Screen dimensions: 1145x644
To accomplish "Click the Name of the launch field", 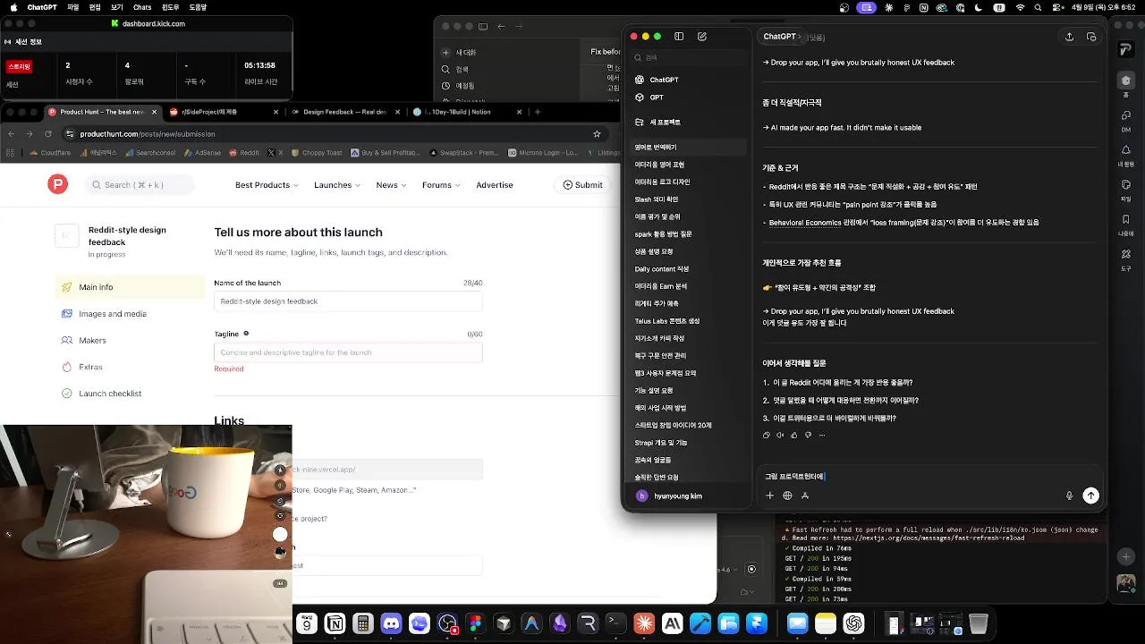I will (x=348, y=301).
